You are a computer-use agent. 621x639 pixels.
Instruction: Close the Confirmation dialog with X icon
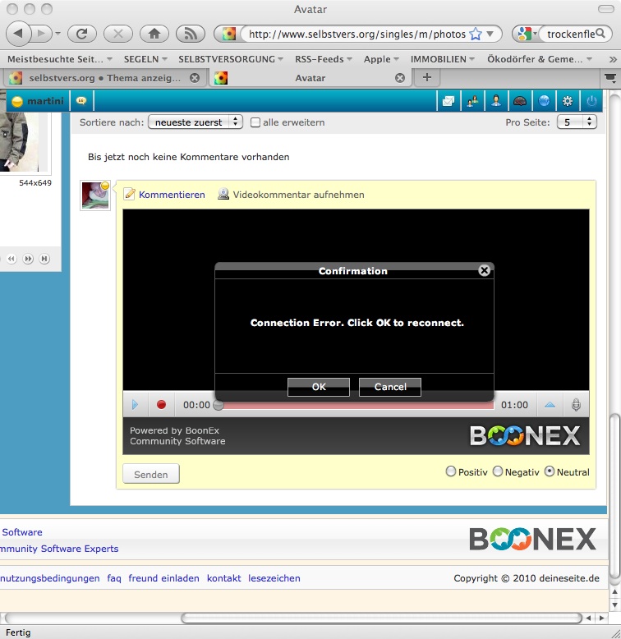coord(485,270)
